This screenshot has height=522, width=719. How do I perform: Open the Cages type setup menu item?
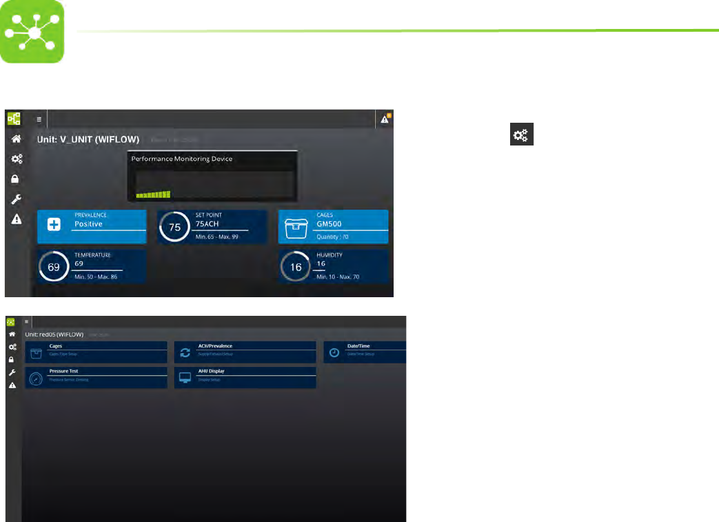click(97, 352)
